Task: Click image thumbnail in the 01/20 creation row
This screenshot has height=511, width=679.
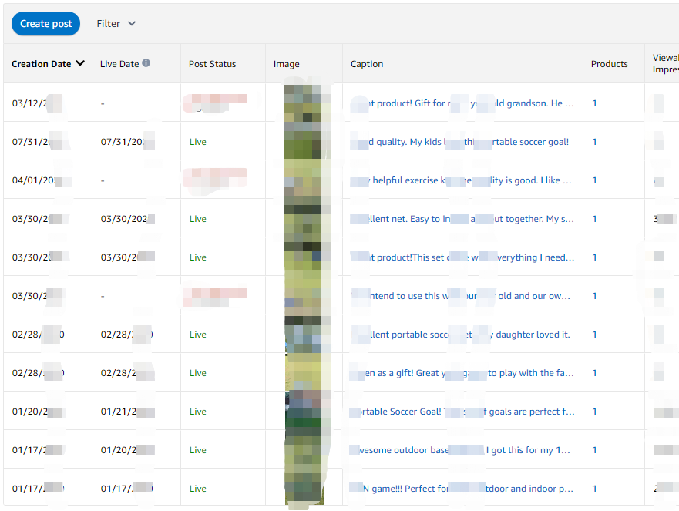Action: pyautogui.click(x=304, y=412)
